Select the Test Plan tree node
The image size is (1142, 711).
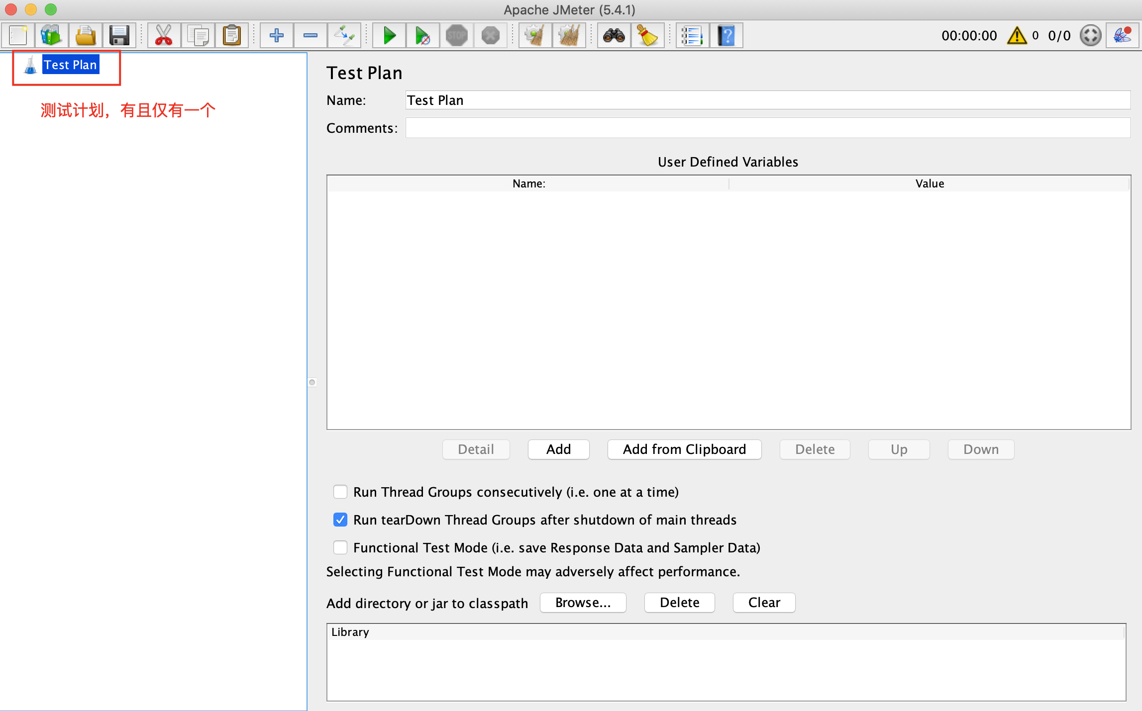click(x=70, y=65)
